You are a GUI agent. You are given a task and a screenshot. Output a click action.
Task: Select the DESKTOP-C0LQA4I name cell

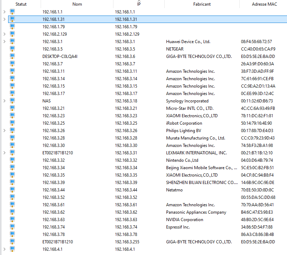pos(60,57)
